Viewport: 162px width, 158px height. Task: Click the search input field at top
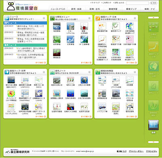[x=137, y=3]
